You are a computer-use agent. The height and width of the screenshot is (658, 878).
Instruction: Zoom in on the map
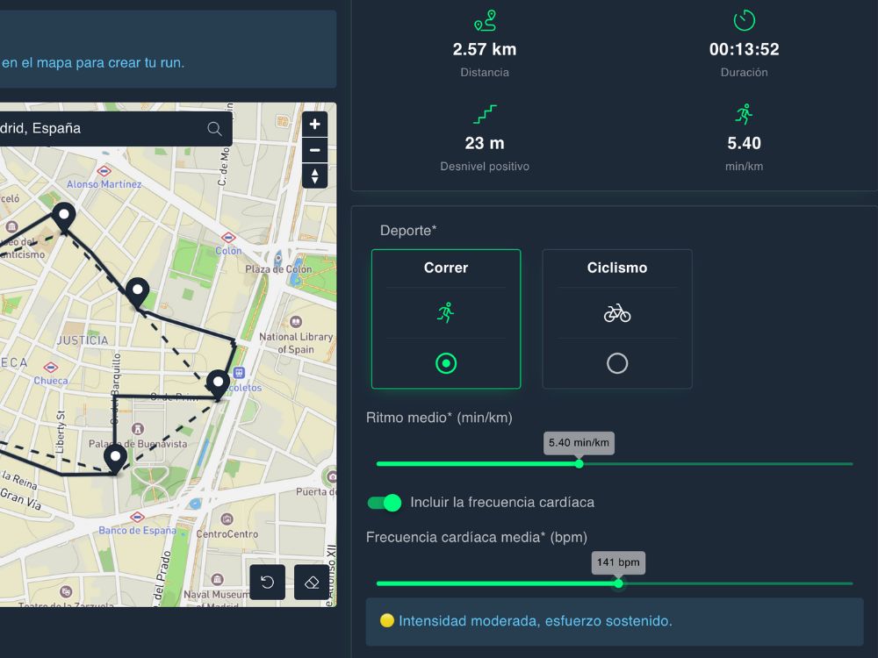[x=314, y=124]
